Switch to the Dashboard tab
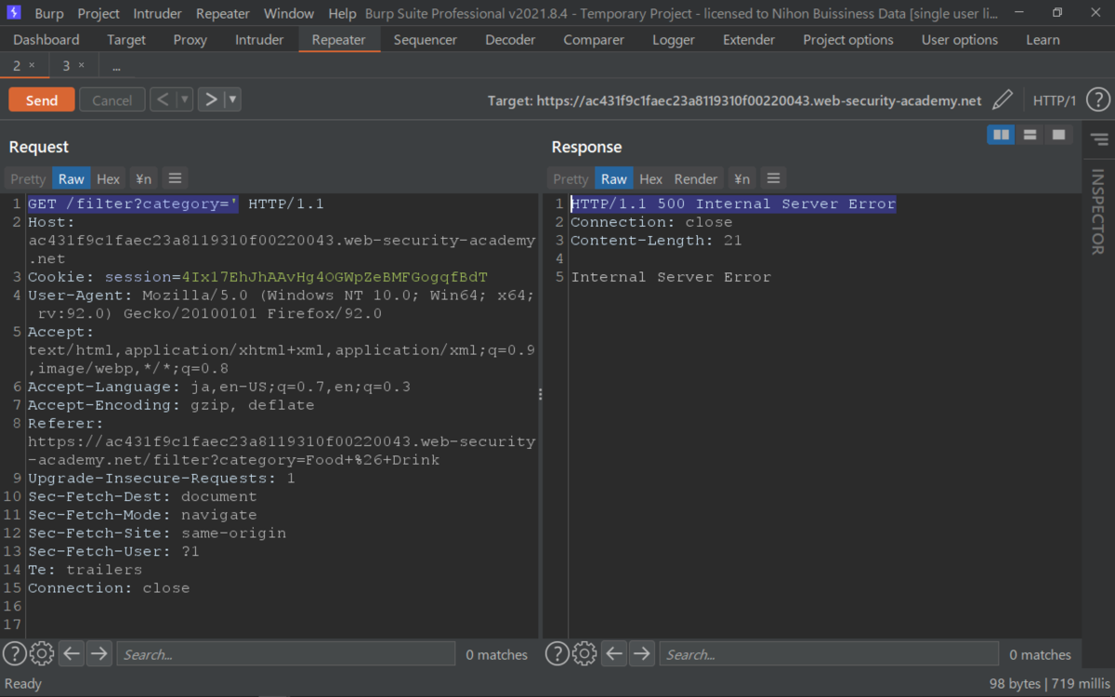Screen dimensions: 1115x697 (x=46, y=40)
